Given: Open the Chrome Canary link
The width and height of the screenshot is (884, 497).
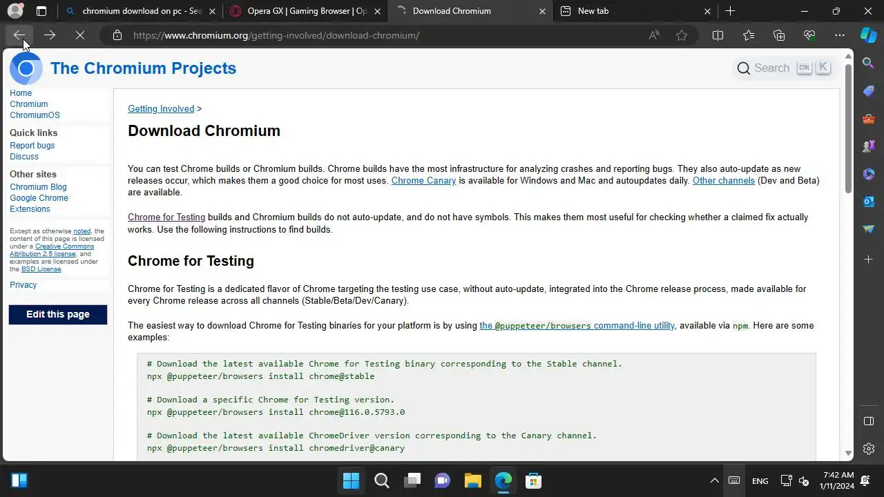Looking at the screenshot, I should point(423,181).
